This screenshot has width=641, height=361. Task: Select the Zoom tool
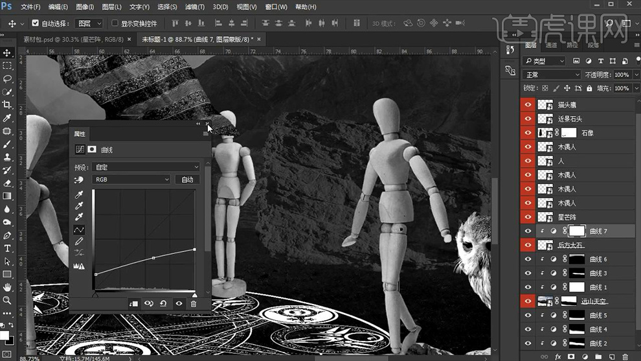click(7, 301)
